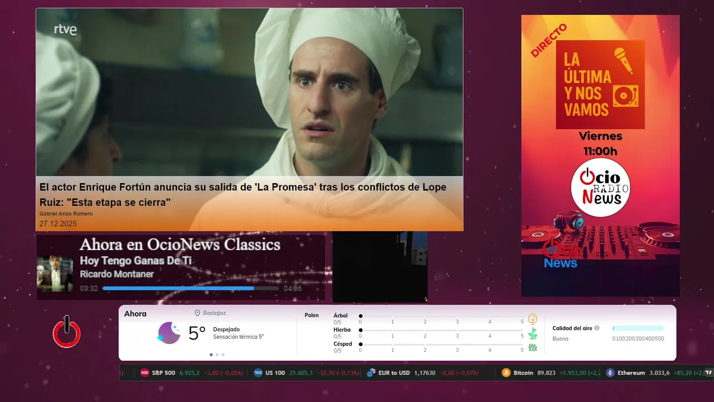Viewport: 714px width, 402px height.
Task: Click the Hierba grass pollen icon
Action: tap(533, 333)
